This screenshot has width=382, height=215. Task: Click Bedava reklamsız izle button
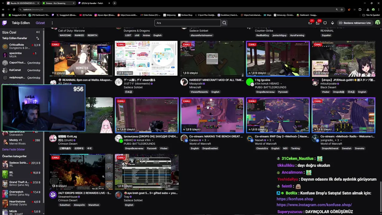pyautogui.click(x=355, y=23)
